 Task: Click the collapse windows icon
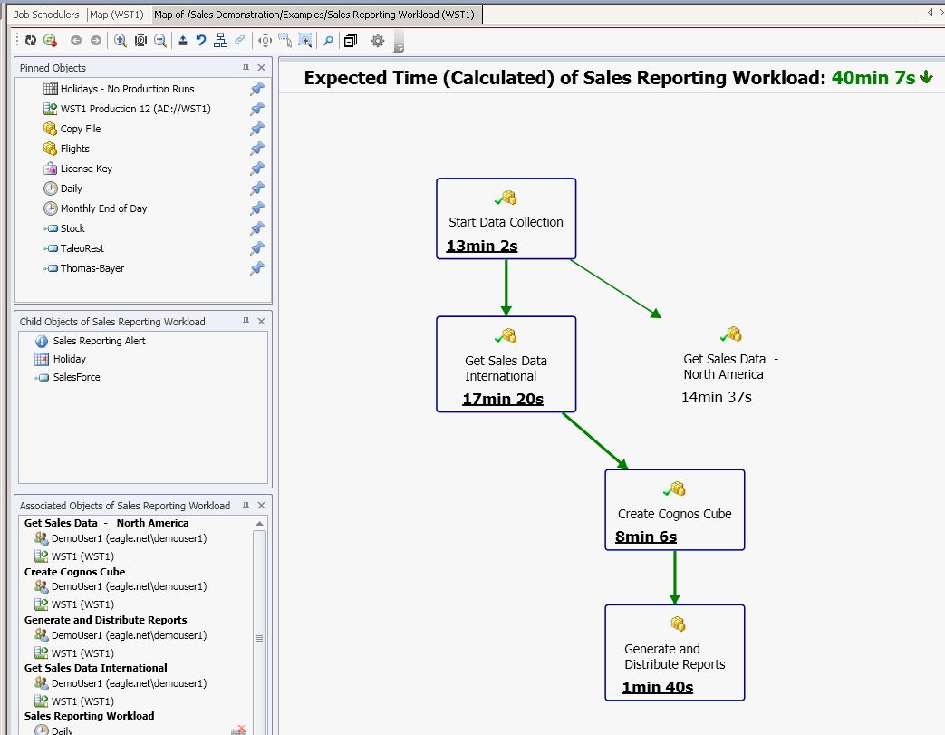click(350, 41)
